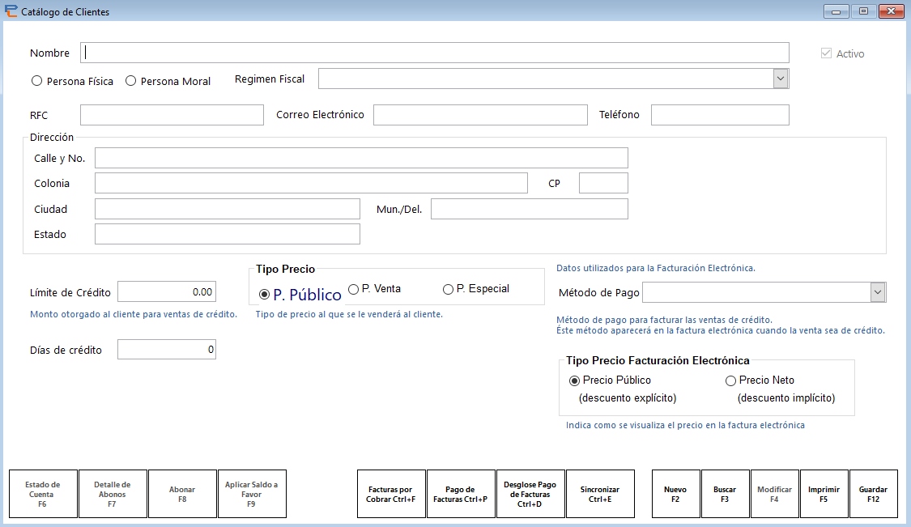Click the Abonar F8 button

[182, 494]
